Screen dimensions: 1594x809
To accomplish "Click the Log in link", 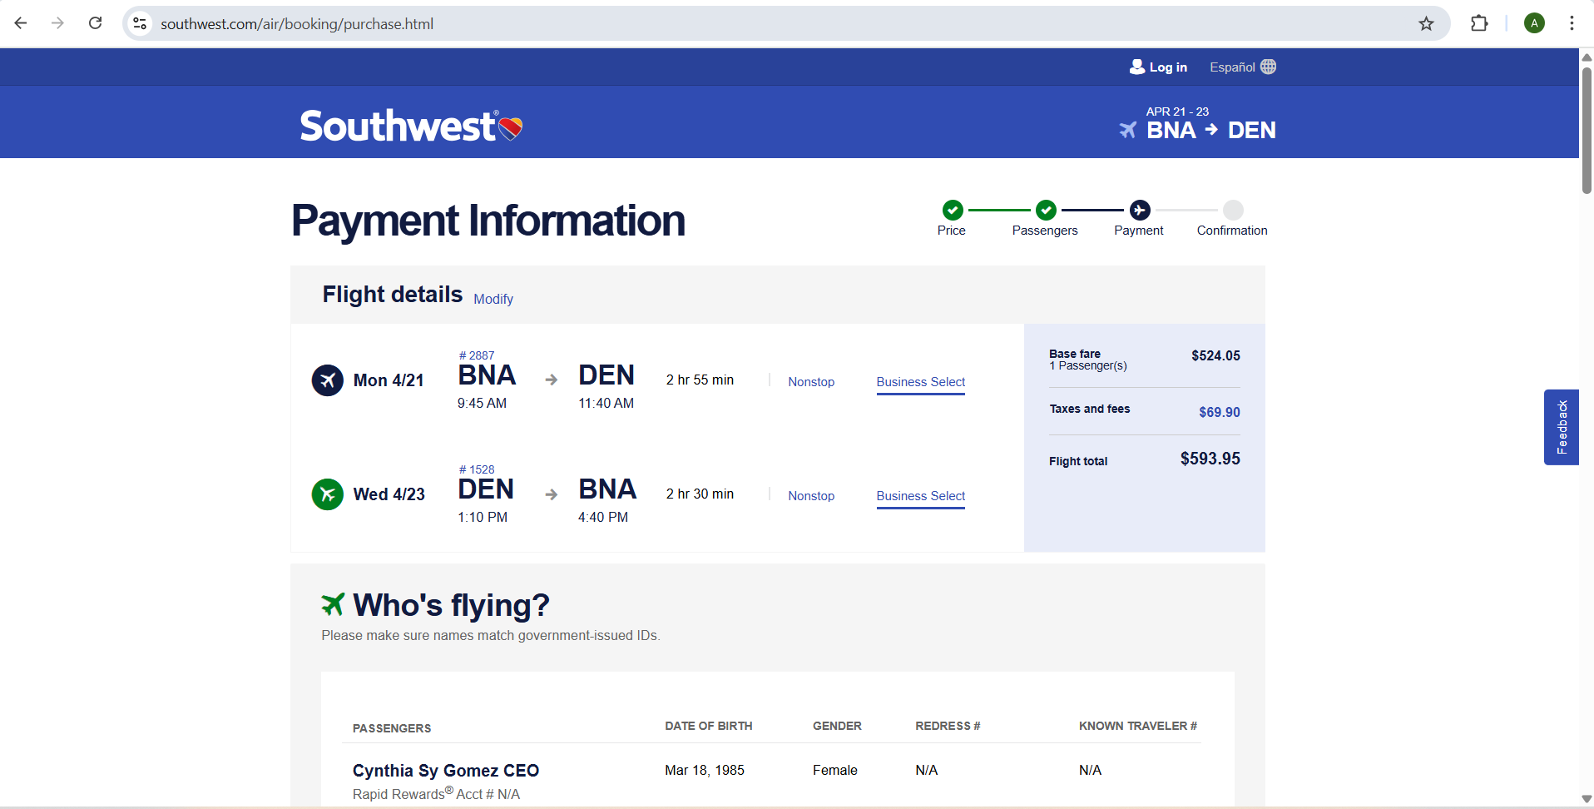I will click(1159, 67).
